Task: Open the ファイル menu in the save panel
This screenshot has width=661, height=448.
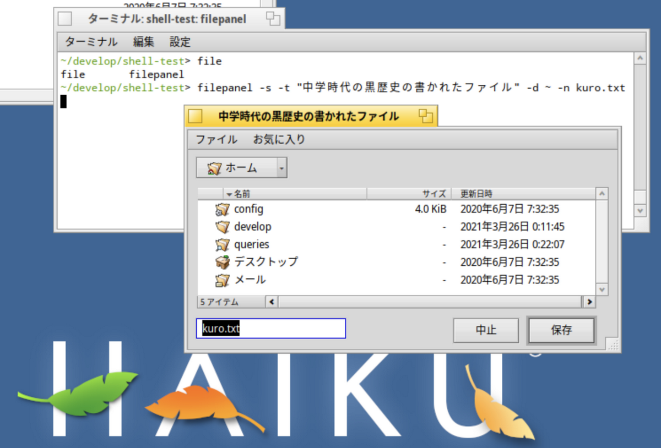Action: pos(216,140)
